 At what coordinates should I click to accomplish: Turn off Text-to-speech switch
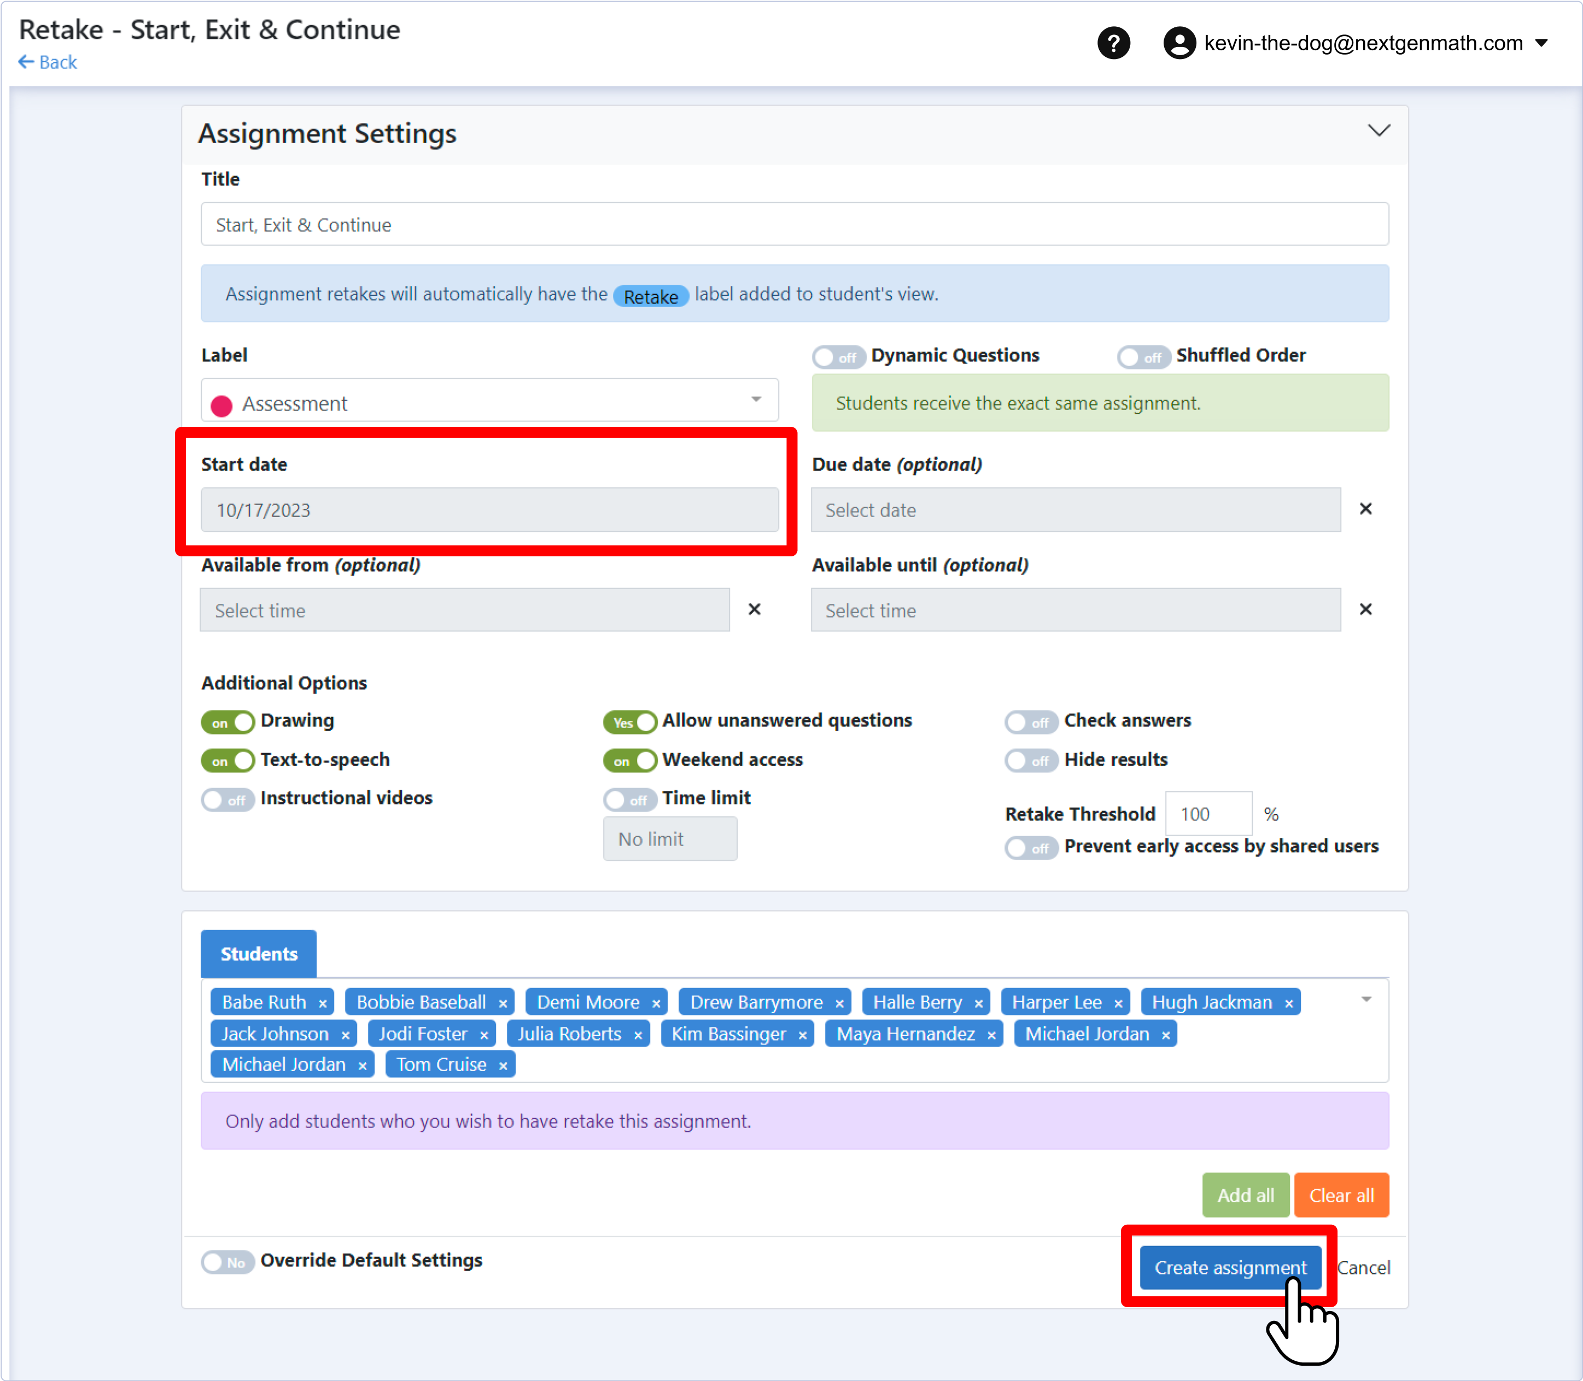pyautogui.click(x=227, y=761)
